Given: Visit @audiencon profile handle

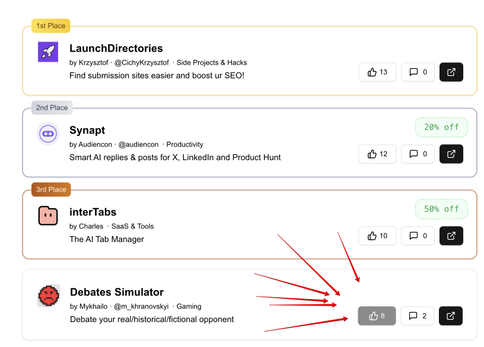Looking at the screenshot, I should pos(138,145).
